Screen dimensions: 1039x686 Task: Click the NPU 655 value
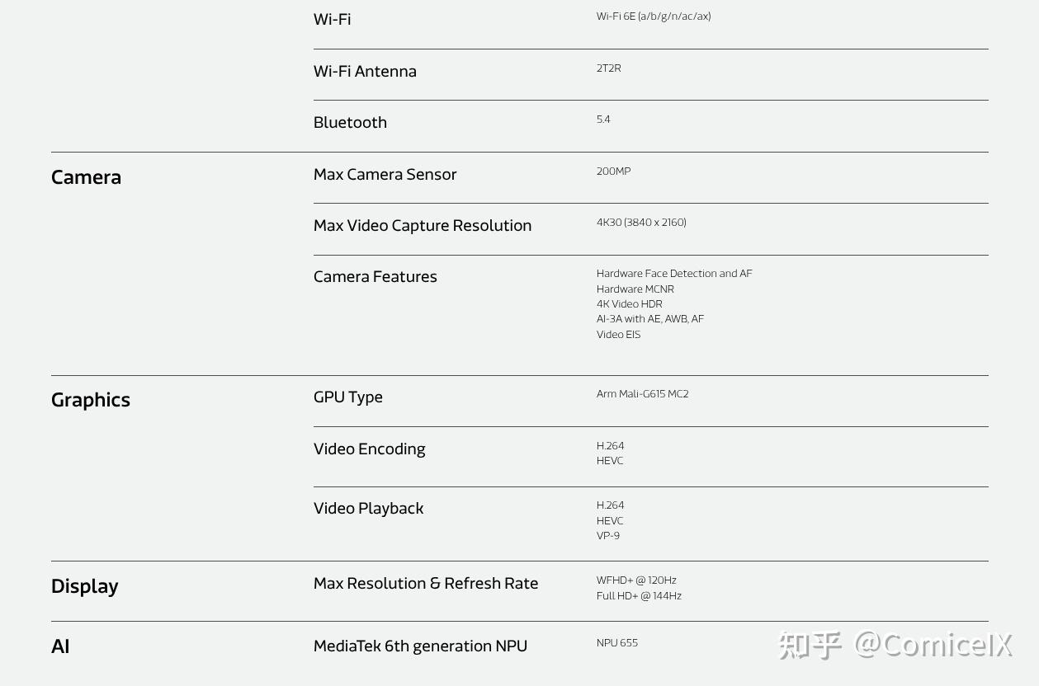(617, 643)
